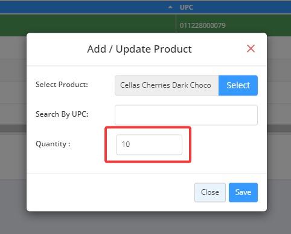
Task: Select the UPC cell 011228000079
Action: click(x=202, y=25)
